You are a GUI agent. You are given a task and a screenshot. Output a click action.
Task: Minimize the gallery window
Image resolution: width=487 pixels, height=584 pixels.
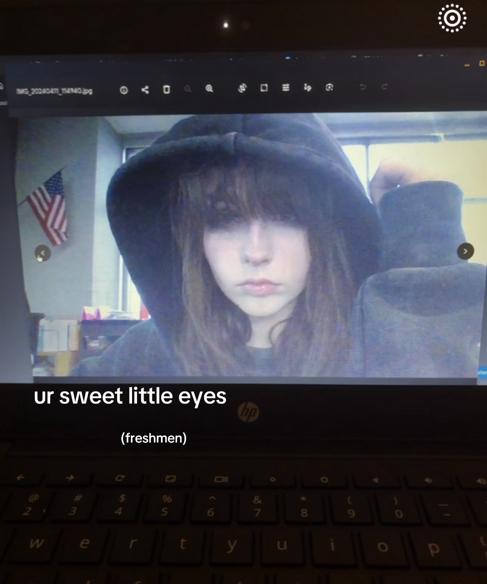point(467,65)
